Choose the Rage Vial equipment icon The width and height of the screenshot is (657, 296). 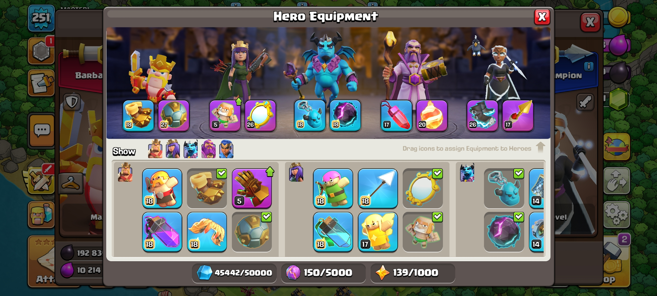click(x=162, y=232)
